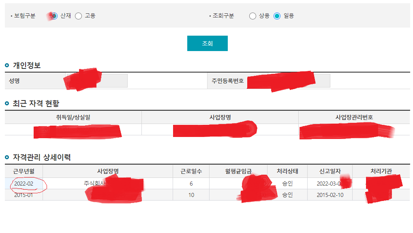Click the 취득일/상실일 column header
413x233 pixels.
click(73, 117)
